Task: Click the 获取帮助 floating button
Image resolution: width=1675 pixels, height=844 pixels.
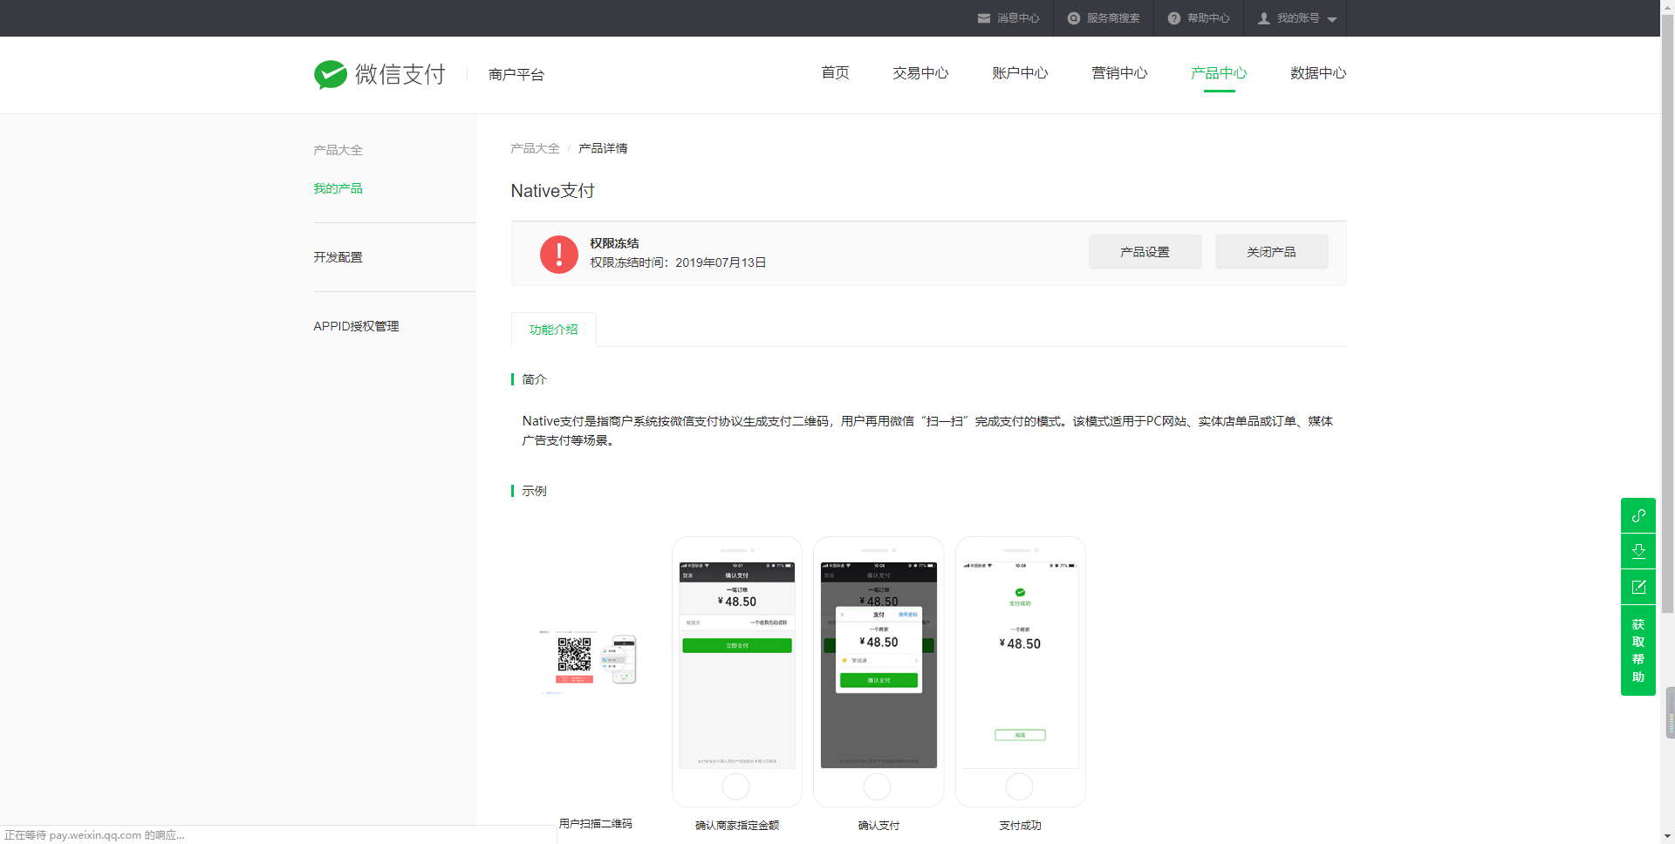Action: [x=1638, y=650]
